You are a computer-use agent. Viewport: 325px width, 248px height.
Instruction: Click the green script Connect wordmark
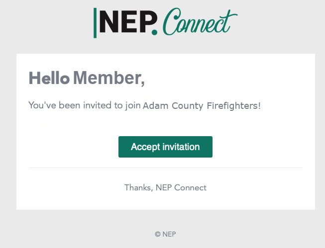[200, 22]
